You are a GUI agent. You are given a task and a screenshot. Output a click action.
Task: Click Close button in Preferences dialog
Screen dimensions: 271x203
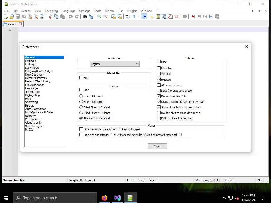[x=157, y=146]
